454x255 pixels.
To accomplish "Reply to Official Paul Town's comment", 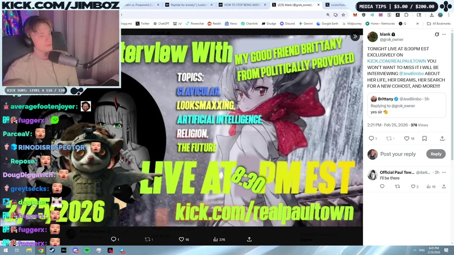I will pos(382,187).
